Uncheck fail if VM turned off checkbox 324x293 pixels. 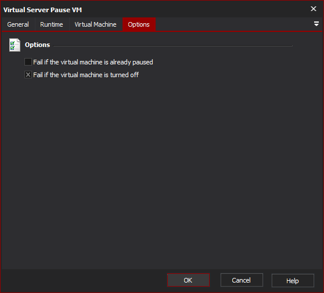[28, 74]
